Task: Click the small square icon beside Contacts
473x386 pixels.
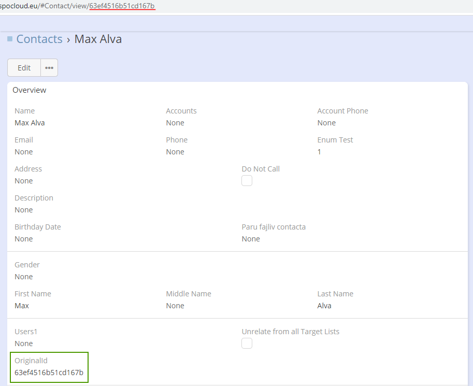Action: point(10,39)
